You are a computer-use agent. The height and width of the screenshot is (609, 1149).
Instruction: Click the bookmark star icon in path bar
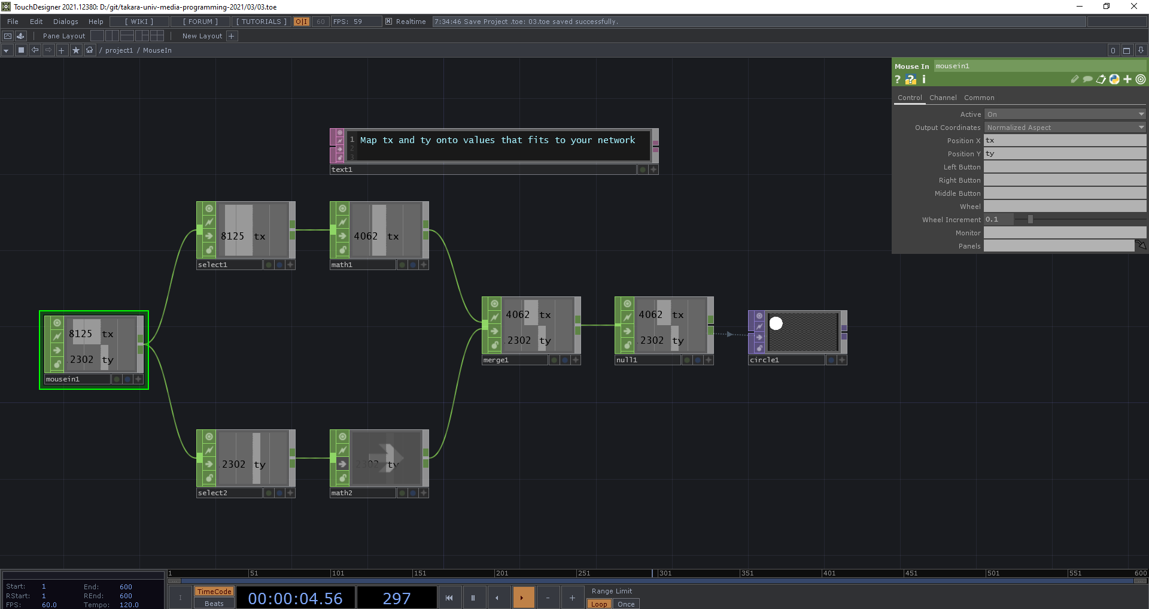pos(75,50)
